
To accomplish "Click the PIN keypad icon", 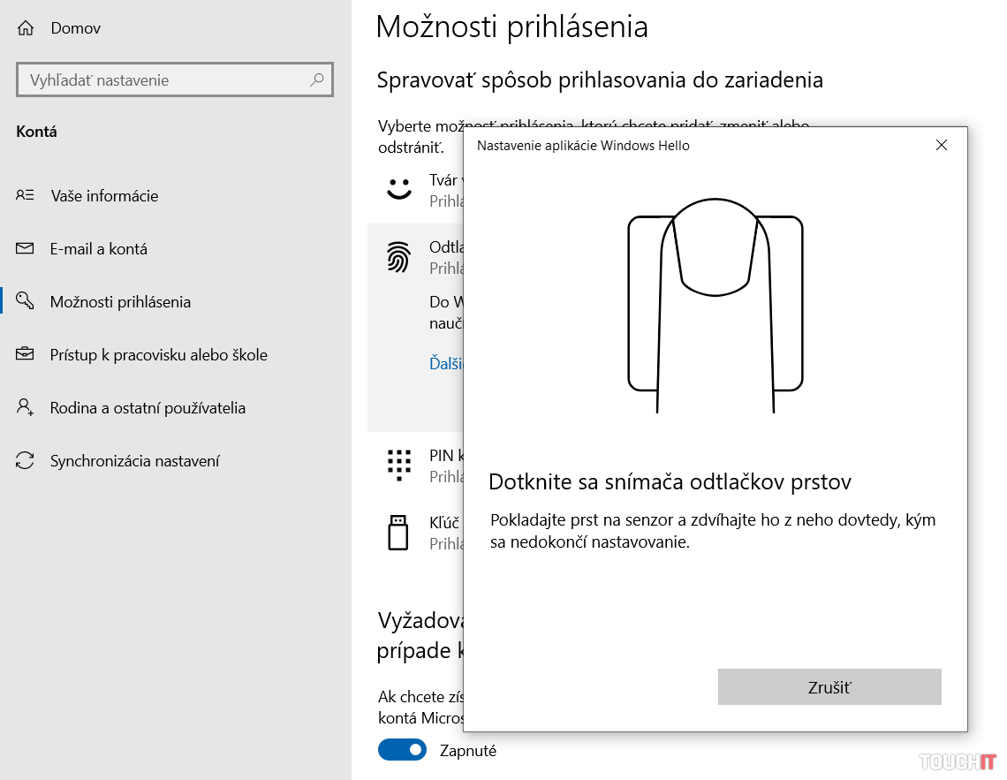I will tap(398, 465).
